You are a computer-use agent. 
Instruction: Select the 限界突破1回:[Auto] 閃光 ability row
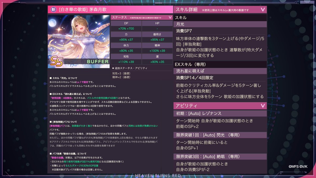point(220,135)
